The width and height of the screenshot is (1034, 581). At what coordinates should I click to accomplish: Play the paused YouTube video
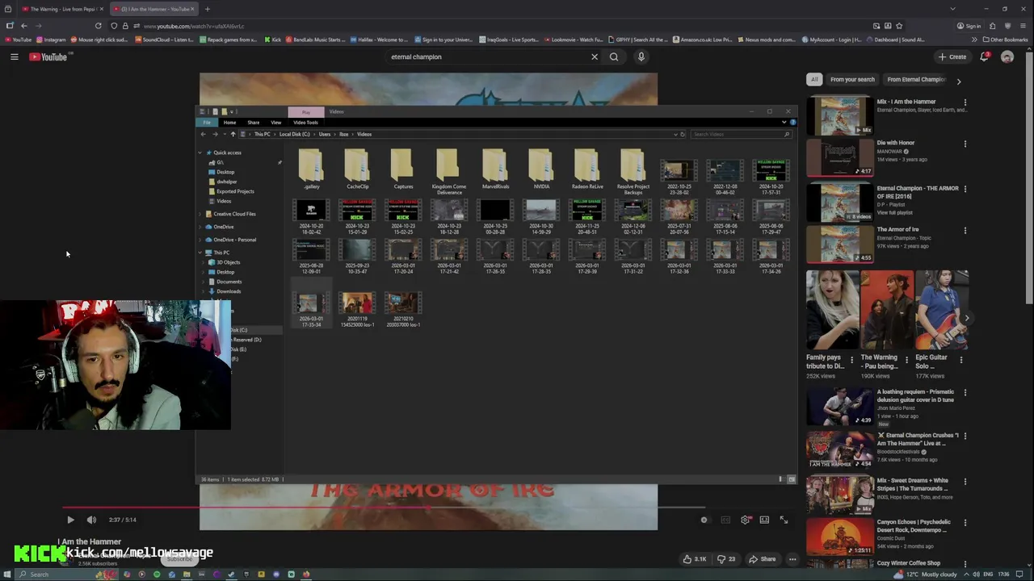70,520
